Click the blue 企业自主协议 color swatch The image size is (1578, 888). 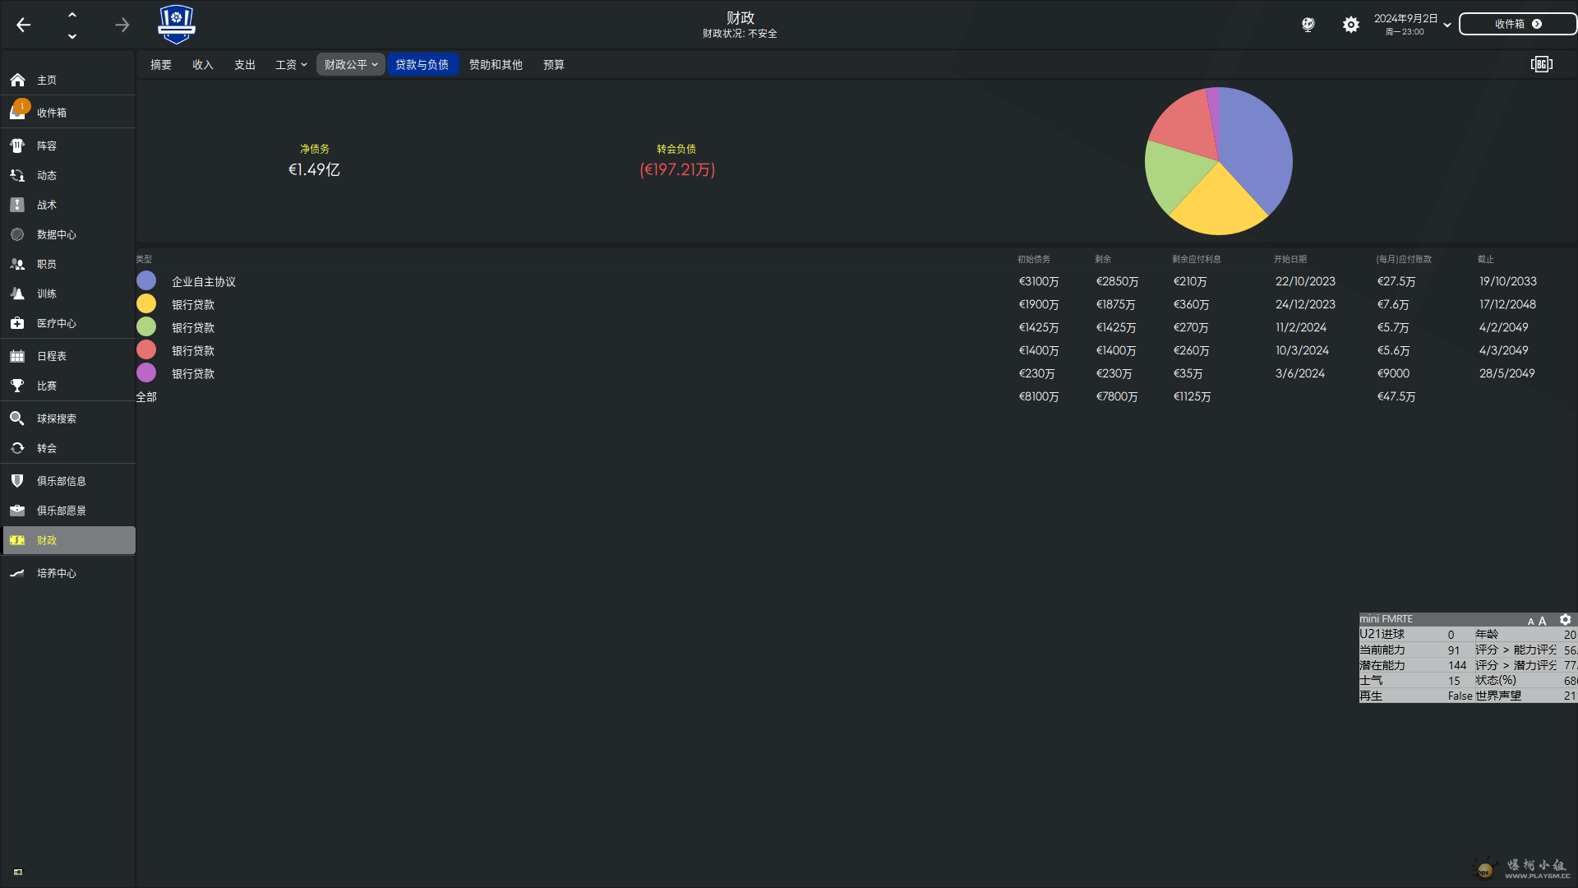pos(146,281)
